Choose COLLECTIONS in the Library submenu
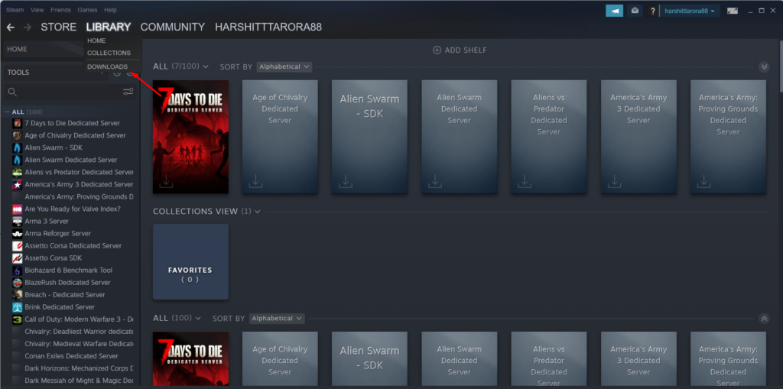 pos(109,53)
